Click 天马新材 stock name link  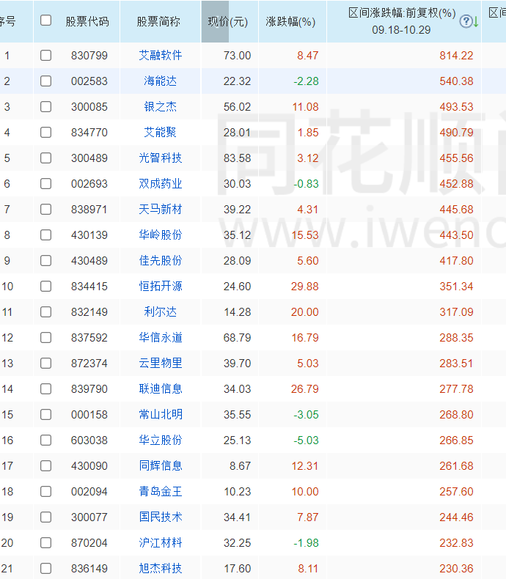coord(161,210)
